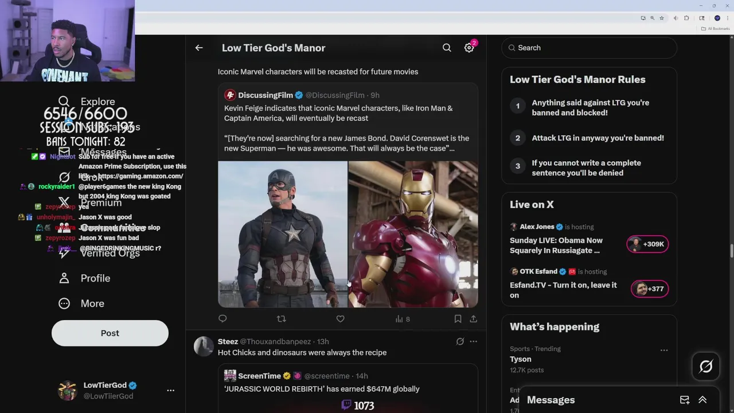Image resolution: width=734 pixels, height=413 pixels.
Task: Open Grok from the left sidebar
Action: [x=80, y=177]
